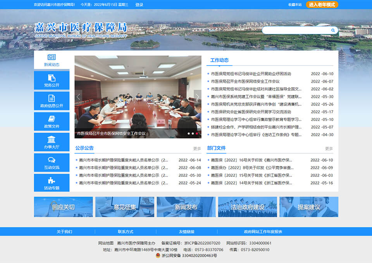This screenshot has height=263, width=372.
Task: Select 政府信息公开 document icon
Action: point(52,99)
